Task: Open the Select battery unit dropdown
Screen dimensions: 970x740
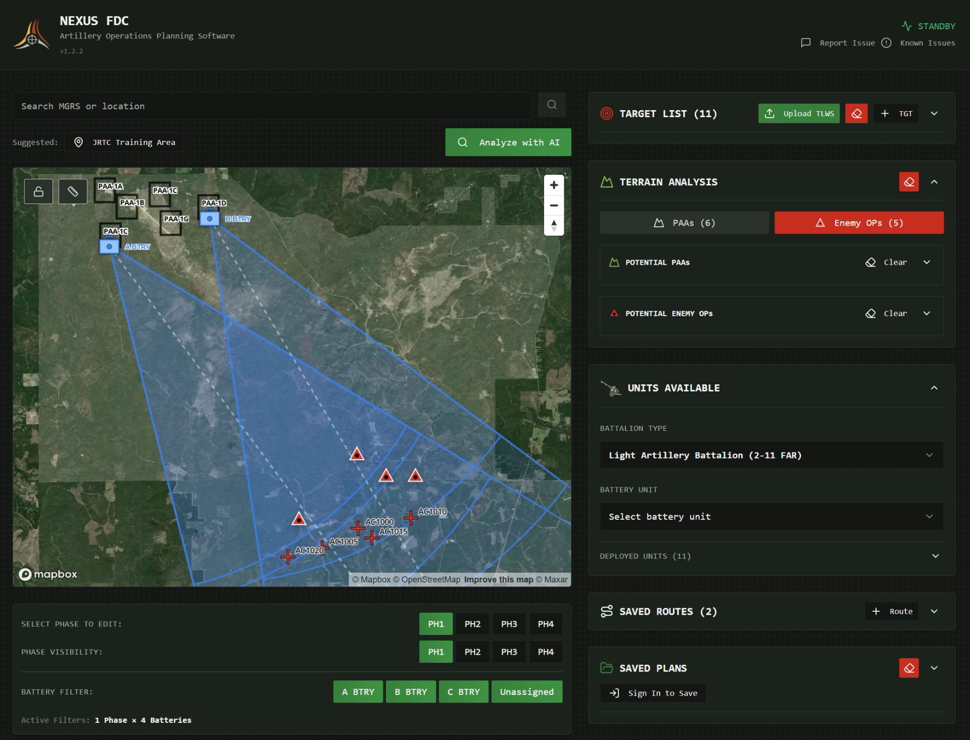Action: 771,516
